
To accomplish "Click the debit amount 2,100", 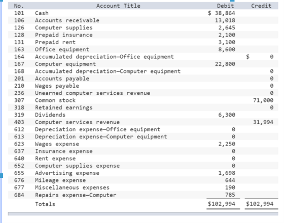I will point(227,35).
